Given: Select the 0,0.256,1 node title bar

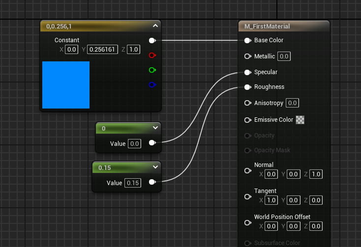Looking at the screenshot, I should 101,26.
